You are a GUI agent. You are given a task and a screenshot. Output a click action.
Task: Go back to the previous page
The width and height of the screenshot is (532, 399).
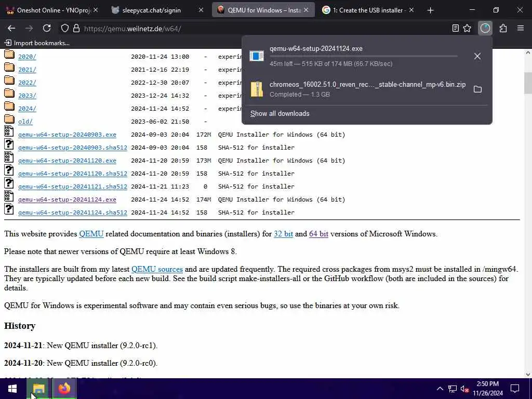coord(11,29)
